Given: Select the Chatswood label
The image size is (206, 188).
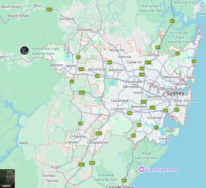Looking at the screenshot, I should 169,77.
